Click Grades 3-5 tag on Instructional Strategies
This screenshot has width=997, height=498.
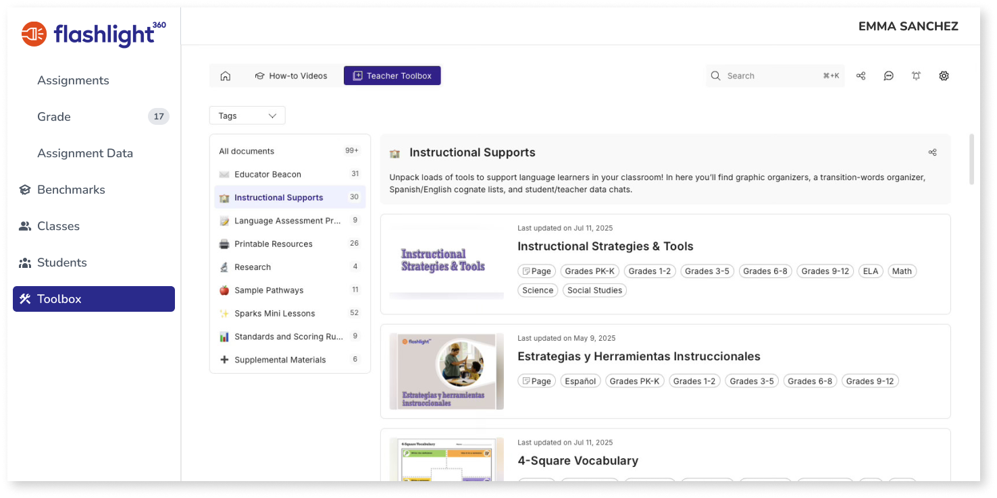click(707, 271)
